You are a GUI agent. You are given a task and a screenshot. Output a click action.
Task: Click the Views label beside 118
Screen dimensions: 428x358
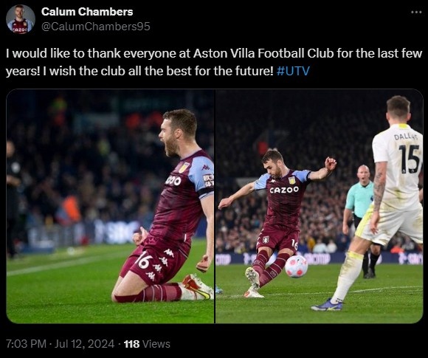[156, 344]
